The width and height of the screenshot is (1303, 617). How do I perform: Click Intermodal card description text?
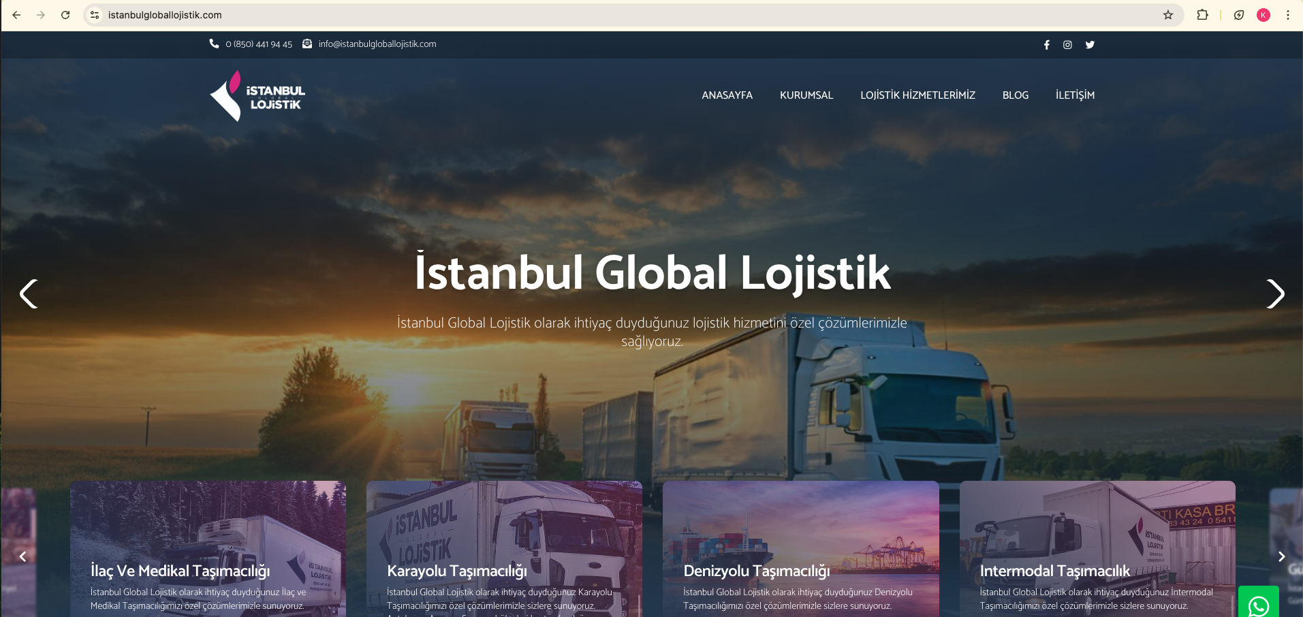(1096, 599)
